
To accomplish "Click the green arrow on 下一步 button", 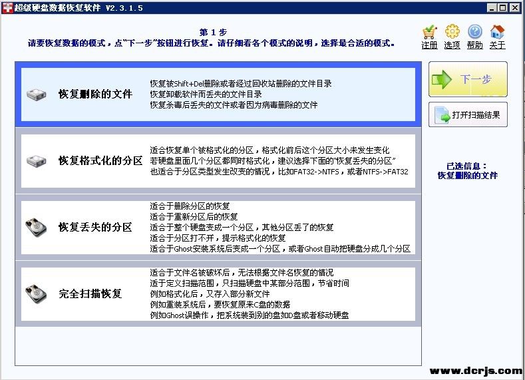I will (442, 79).
